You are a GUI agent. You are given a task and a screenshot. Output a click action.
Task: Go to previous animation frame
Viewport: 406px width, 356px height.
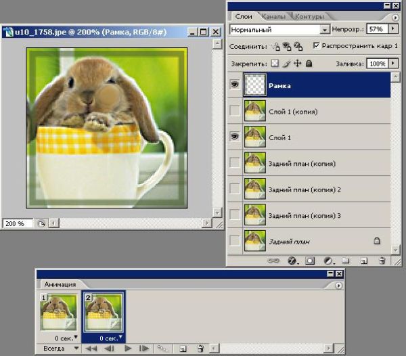[x=109, y=349]
